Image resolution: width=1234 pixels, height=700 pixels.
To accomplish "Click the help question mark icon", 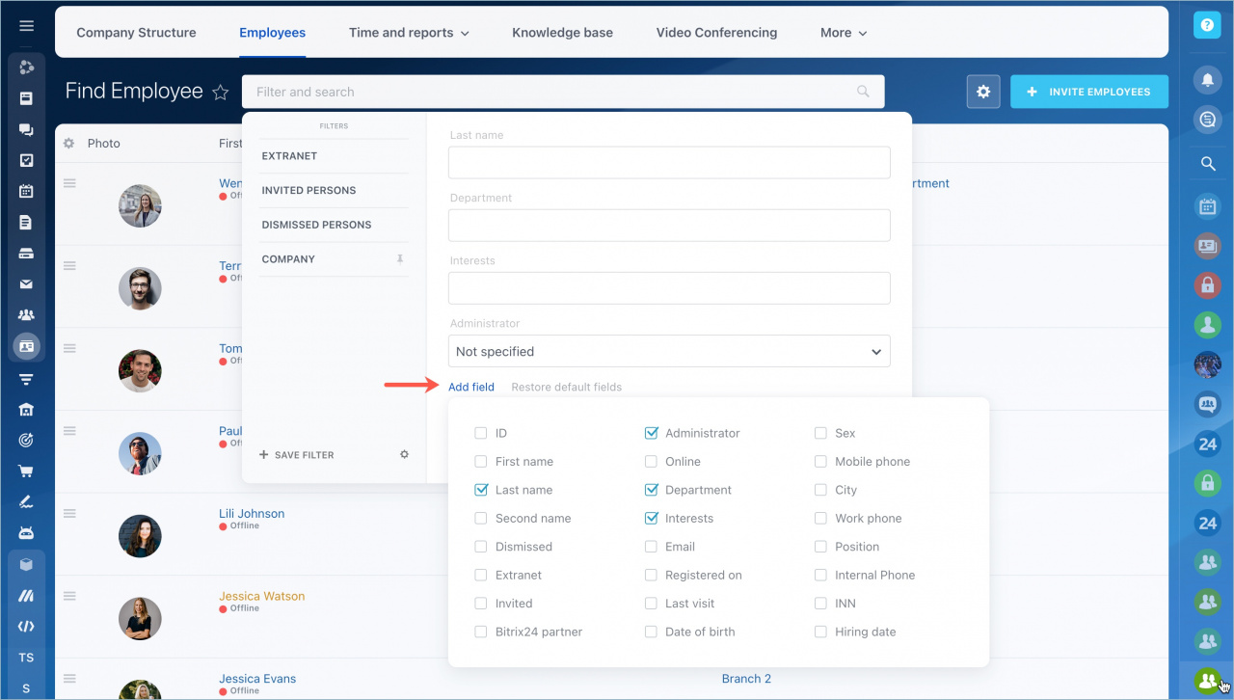I will (1207, 25).
